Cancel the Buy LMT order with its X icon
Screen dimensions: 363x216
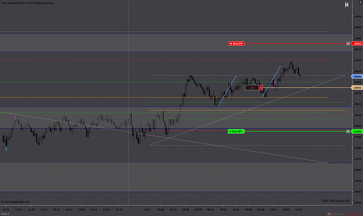click(348, 131)
